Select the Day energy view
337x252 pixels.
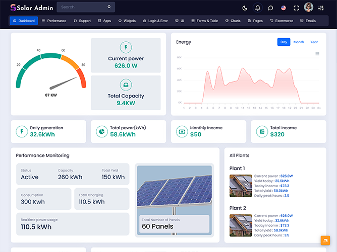pos(284,42)
